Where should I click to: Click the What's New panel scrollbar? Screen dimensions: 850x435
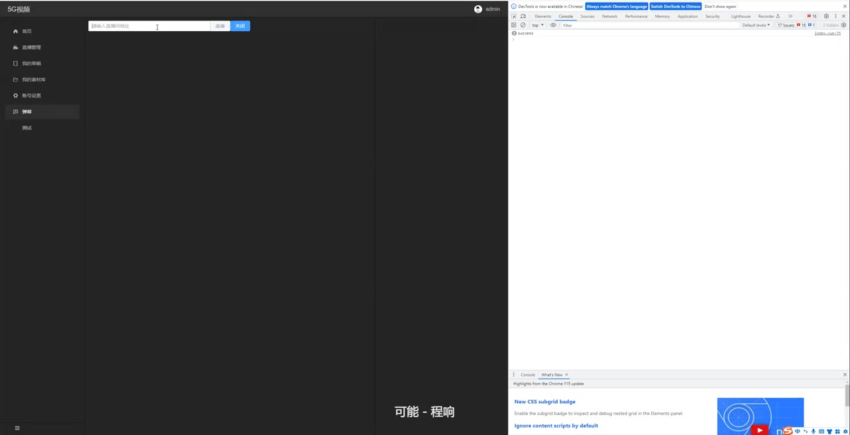point(847,396)
